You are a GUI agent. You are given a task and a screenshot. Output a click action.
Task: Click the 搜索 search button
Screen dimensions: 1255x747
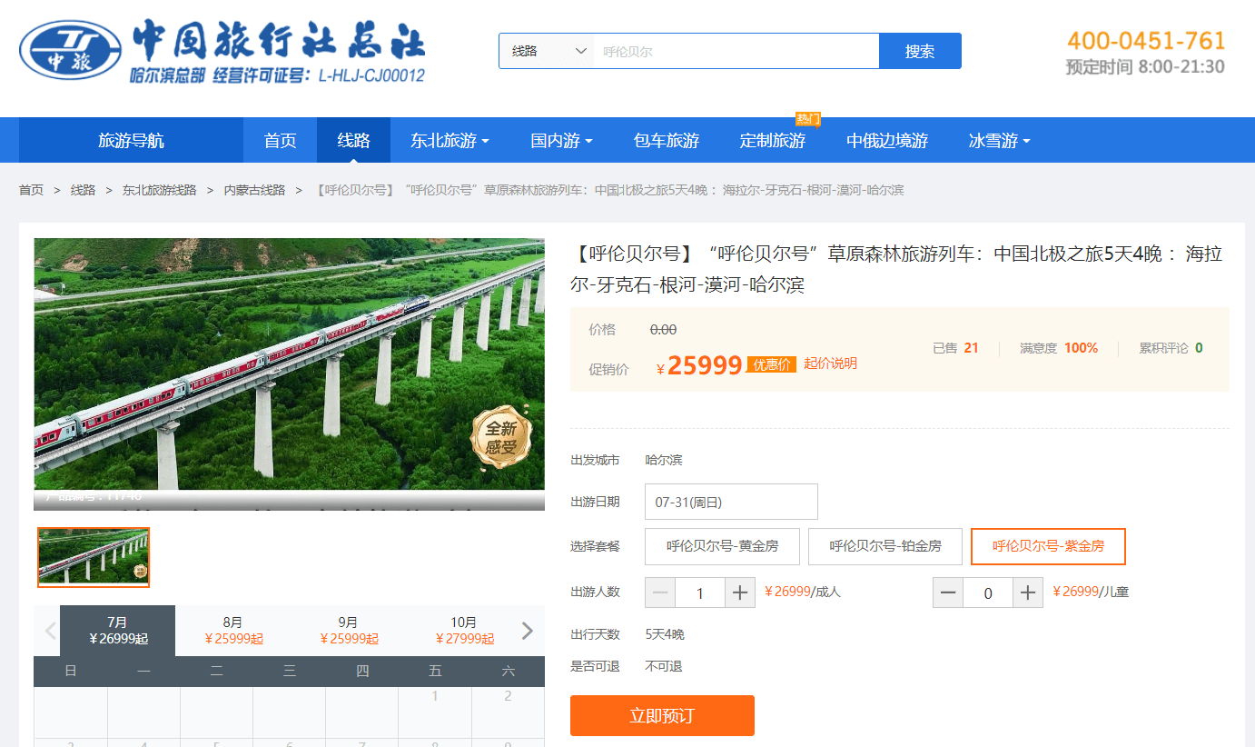920,51
